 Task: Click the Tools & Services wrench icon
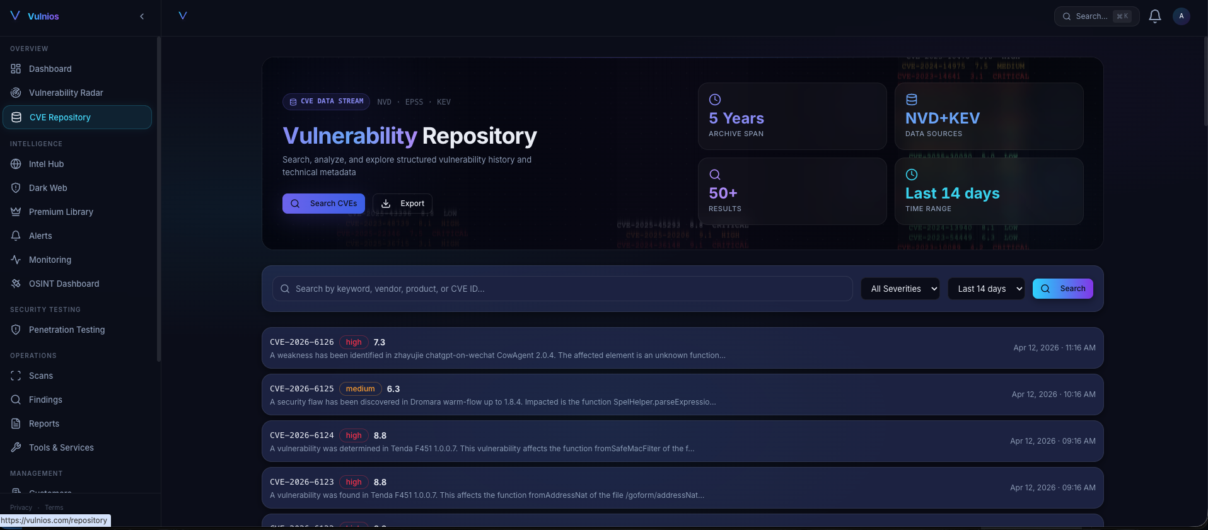(x=16, y=447)
